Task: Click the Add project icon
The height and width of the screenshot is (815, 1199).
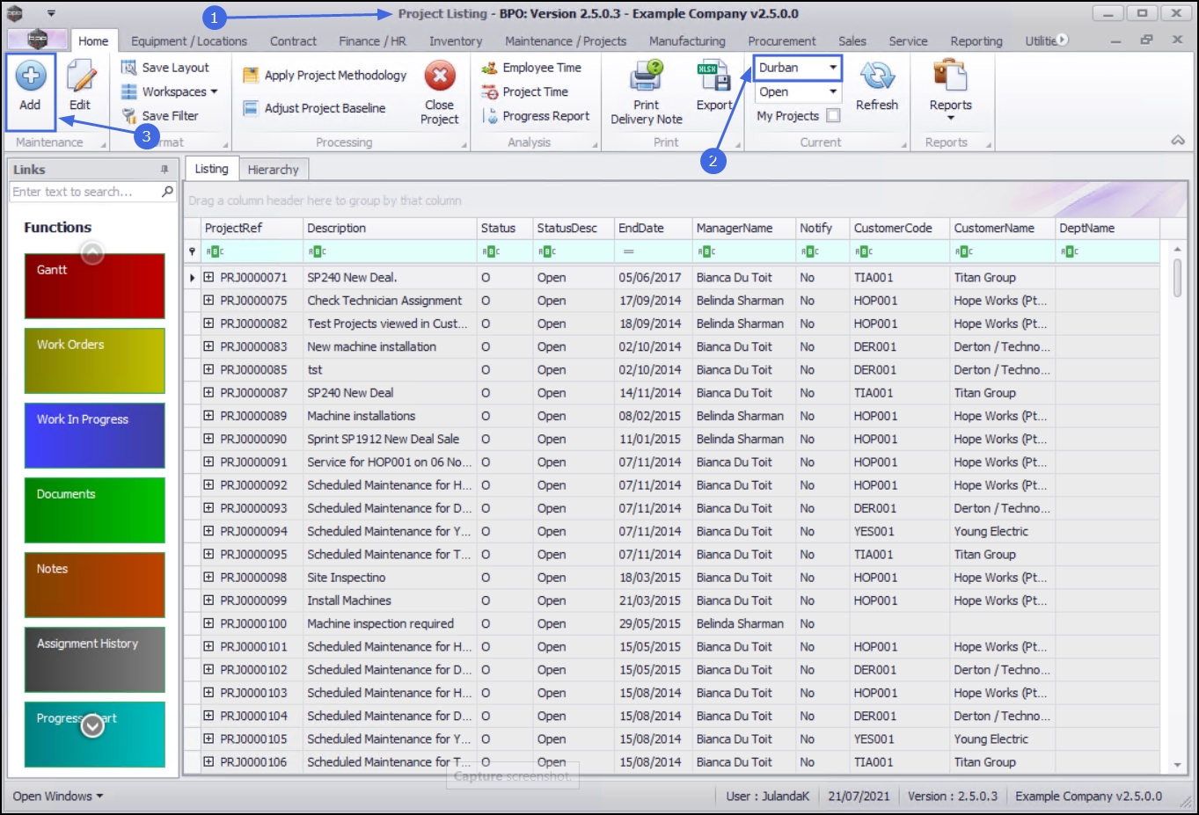Action: pos(30,77)
